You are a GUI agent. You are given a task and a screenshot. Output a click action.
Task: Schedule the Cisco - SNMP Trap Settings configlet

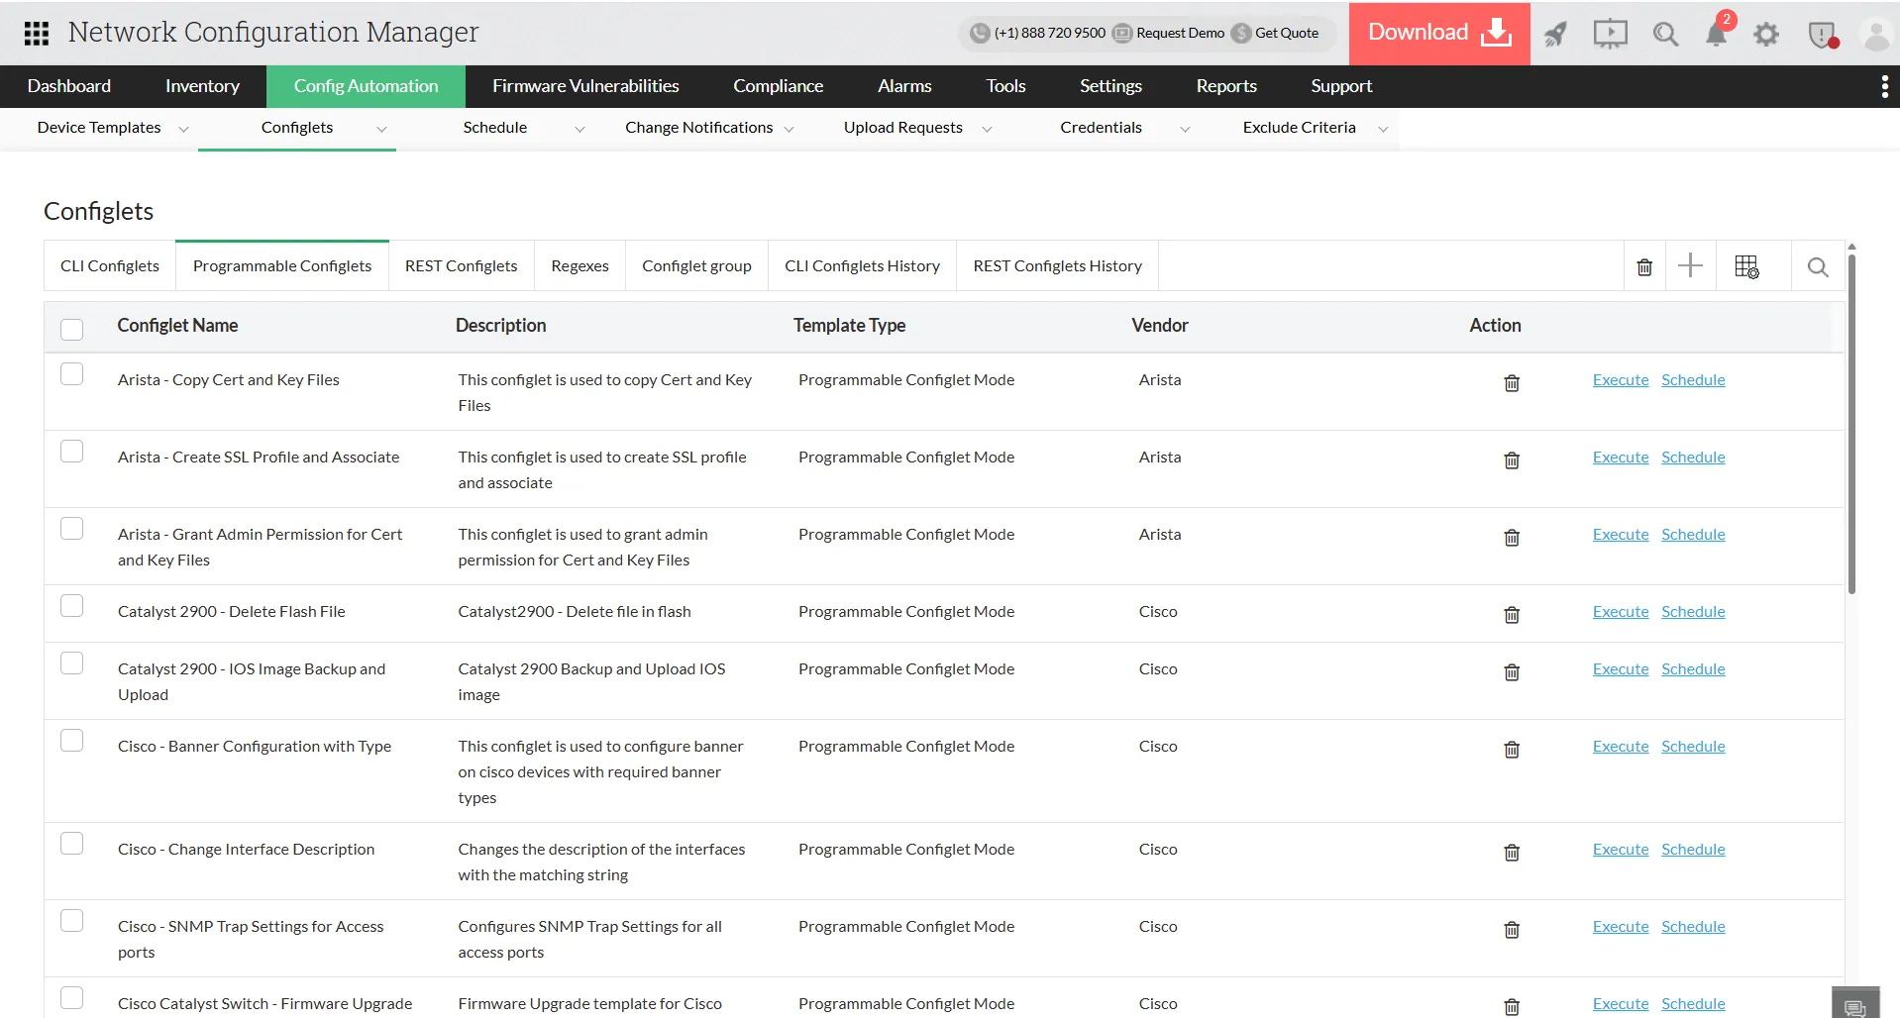(1692, 926)
